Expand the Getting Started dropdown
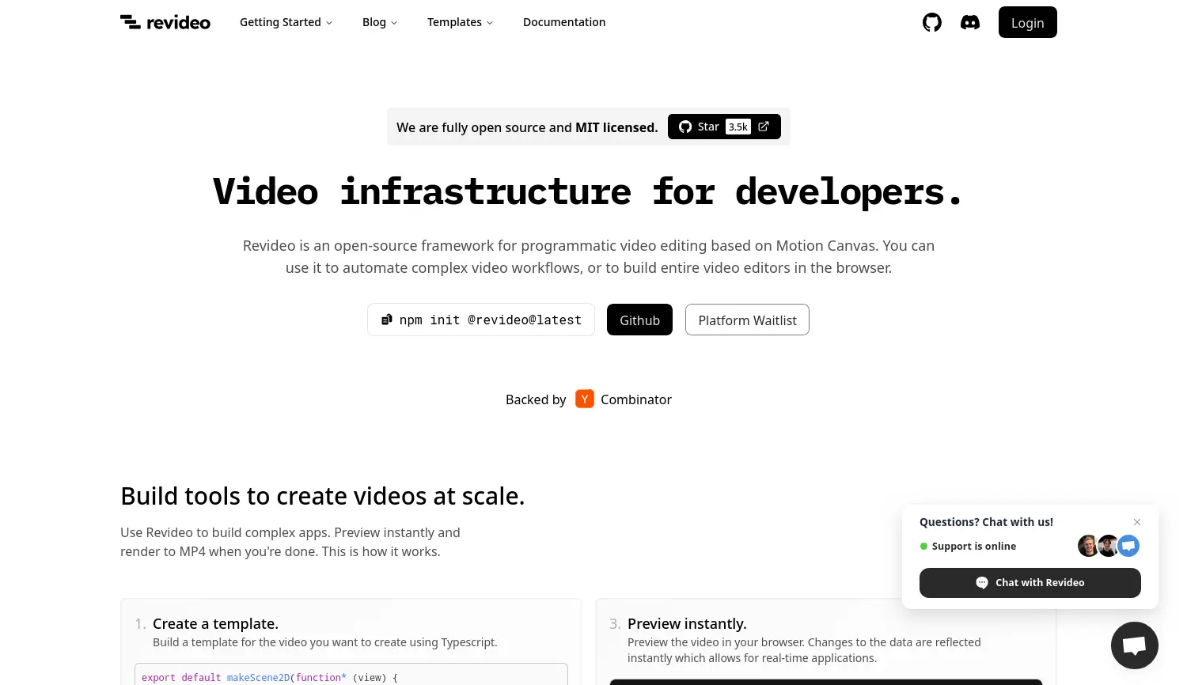Screen dimensions: 1187x685 pos(286,22)
